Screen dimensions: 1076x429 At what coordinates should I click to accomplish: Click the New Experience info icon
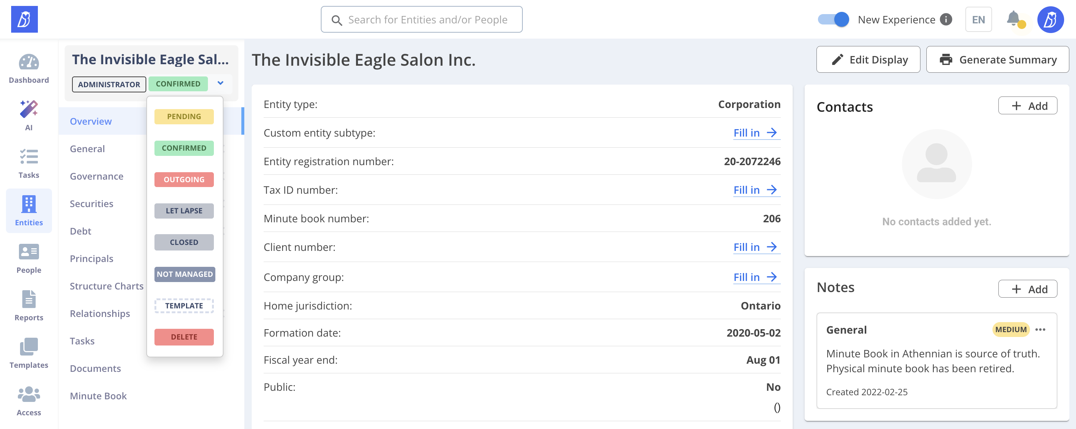[x=946, y=19]
